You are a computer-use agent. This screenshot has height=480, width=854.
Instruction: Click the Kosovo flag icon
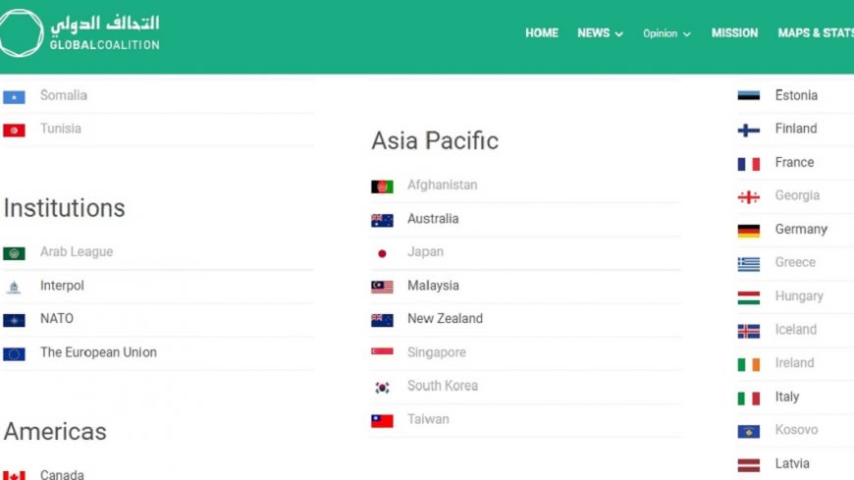tap(749, 432)
